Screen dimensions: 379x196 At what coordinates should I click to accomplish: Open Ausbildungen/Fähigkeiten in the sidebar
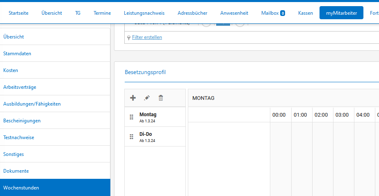point(32,104)
